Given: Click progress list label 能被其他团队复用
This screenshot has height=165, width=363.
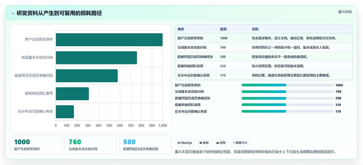Looking at the screenshot, I should pos(188,105).
